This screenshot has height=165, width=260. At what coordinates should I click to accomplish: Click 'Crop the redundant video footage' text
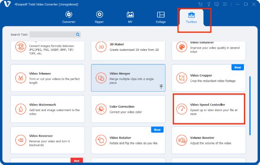(213, 81)
